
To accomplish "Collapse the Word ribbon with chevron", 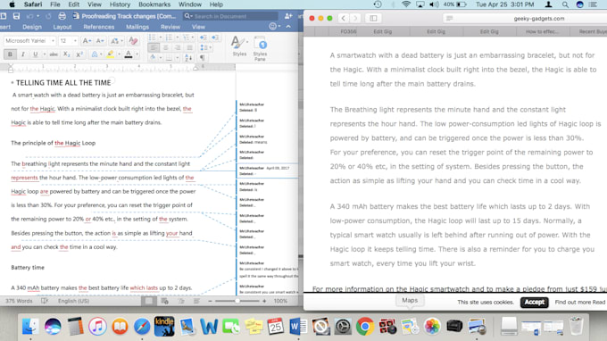I will (x=288, y=27).
